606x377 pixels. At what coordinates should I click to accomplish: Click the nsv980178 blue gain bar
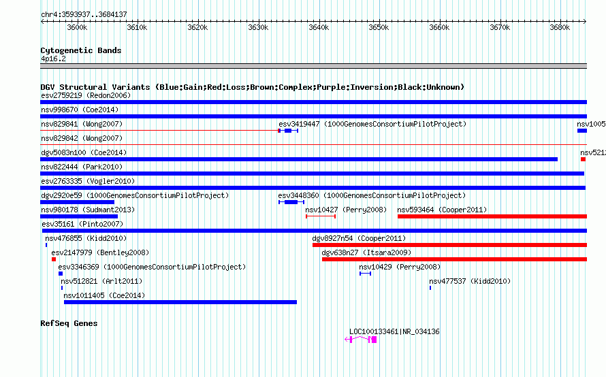pos(79,216)
